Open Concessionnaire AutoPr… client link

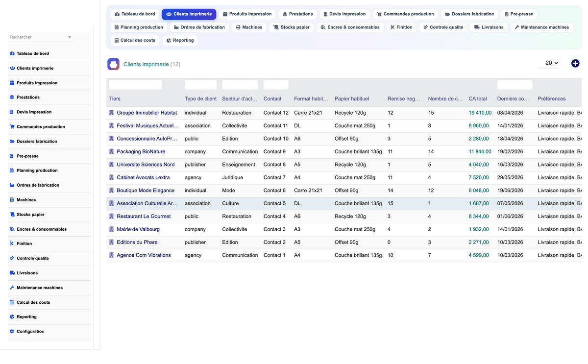(147, 139)
